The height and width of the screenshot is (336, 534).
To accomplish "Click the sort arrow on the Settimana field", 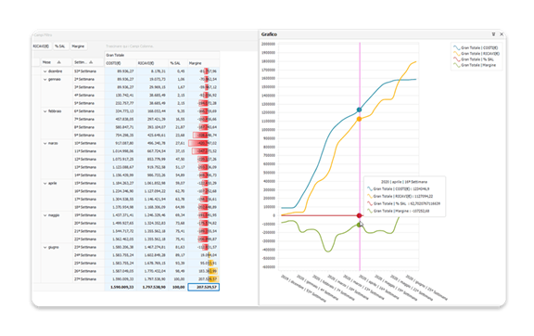I will tap(91, 62).
